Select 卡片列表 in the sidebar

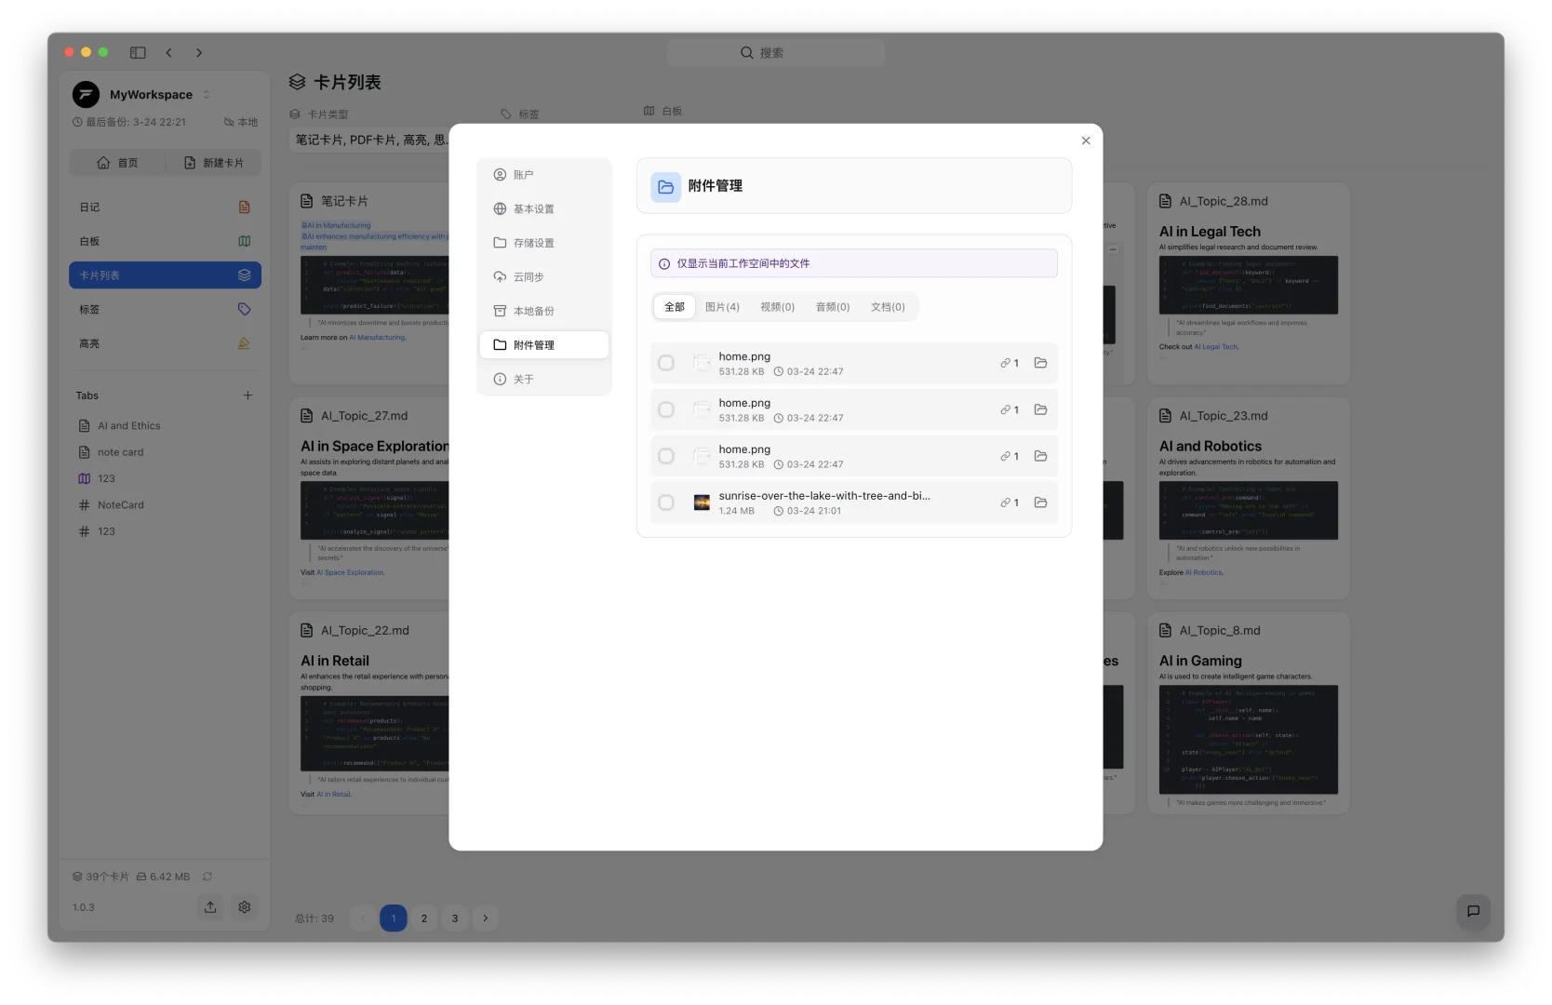pos(165,275)
